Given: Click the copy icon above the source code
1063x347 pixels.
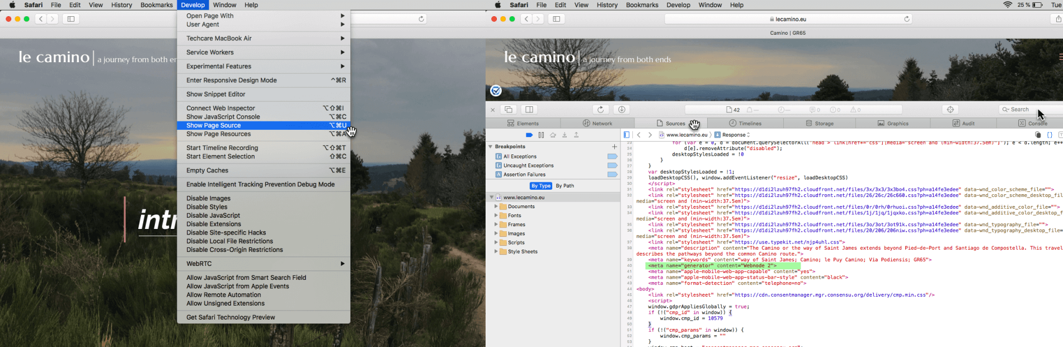Looking at the screenshot, I should 1038,135.
